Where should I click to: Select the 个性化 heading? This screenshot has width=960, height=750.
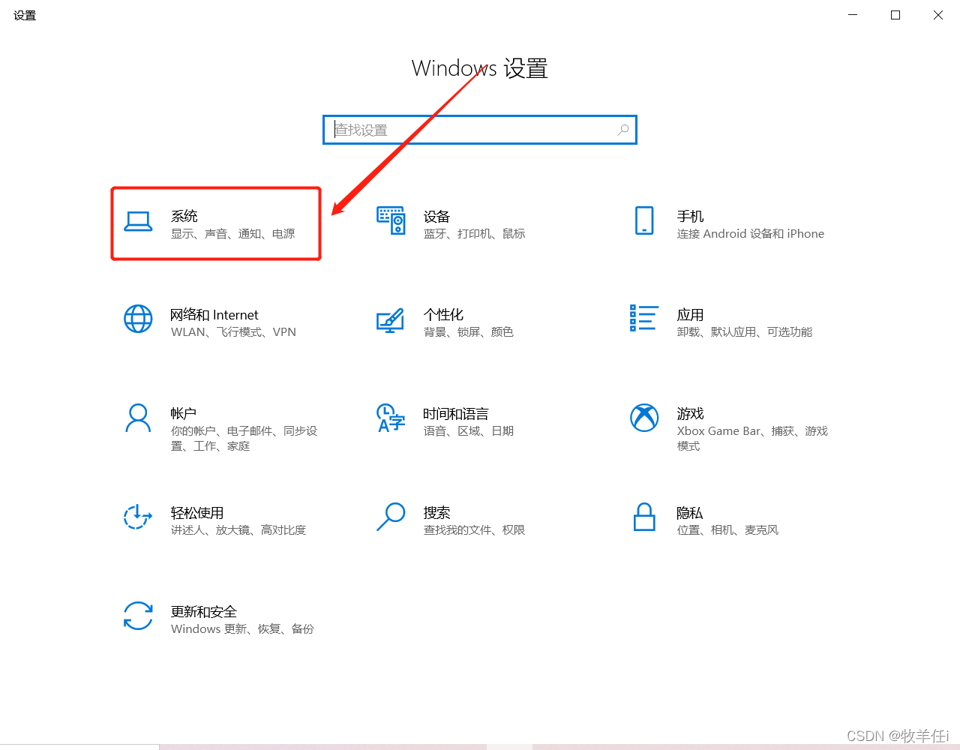(x=444, y=314)
